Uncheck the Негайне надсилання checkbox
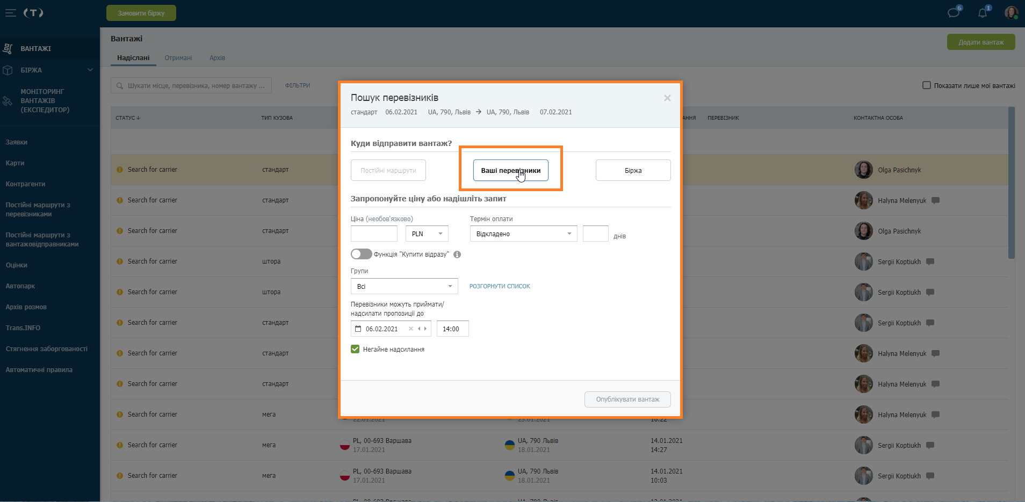 [355, 349]
